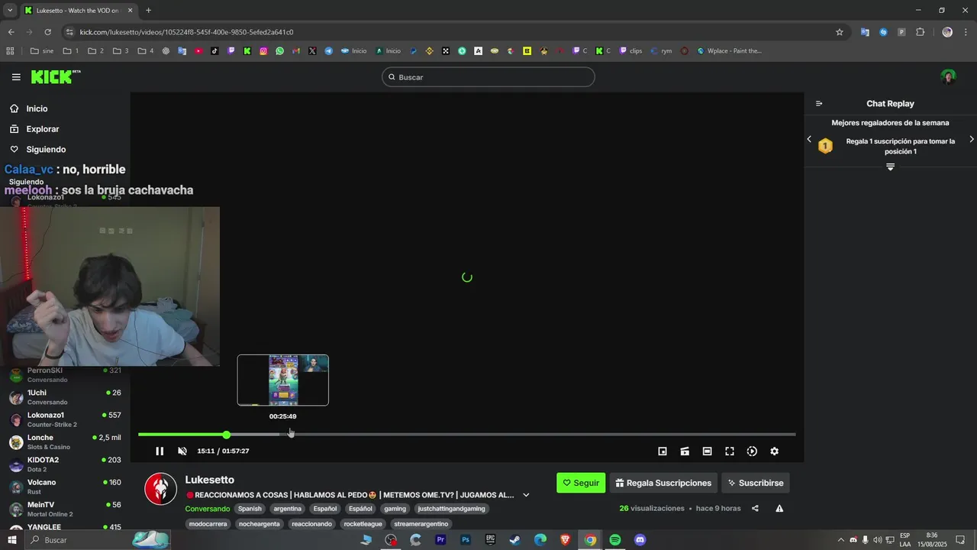Open bookmarks folder named 3
Image resolution: width=977 pixels, height=550 pixels.
pyautogui.click(x=121, y=51)
